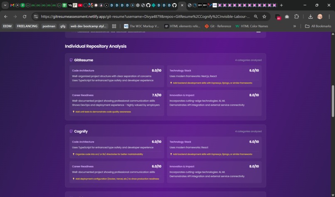Select the GitResume repository title

pos(84,60)
